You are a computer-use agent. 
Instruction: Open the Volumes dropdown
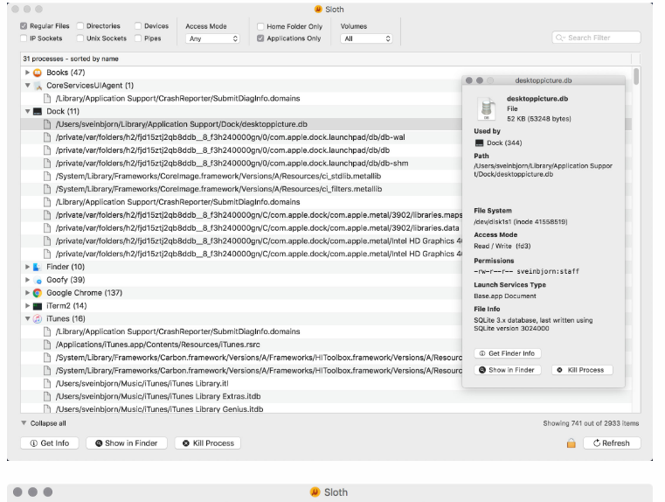[366, 38]
